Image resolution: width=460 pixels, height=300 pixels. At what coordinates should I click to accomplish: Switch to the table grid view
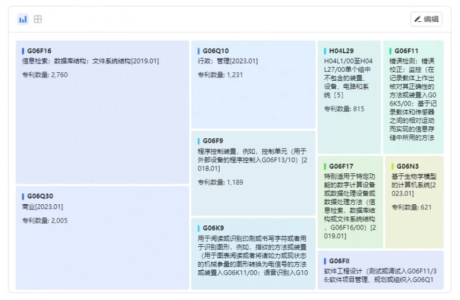38,20
